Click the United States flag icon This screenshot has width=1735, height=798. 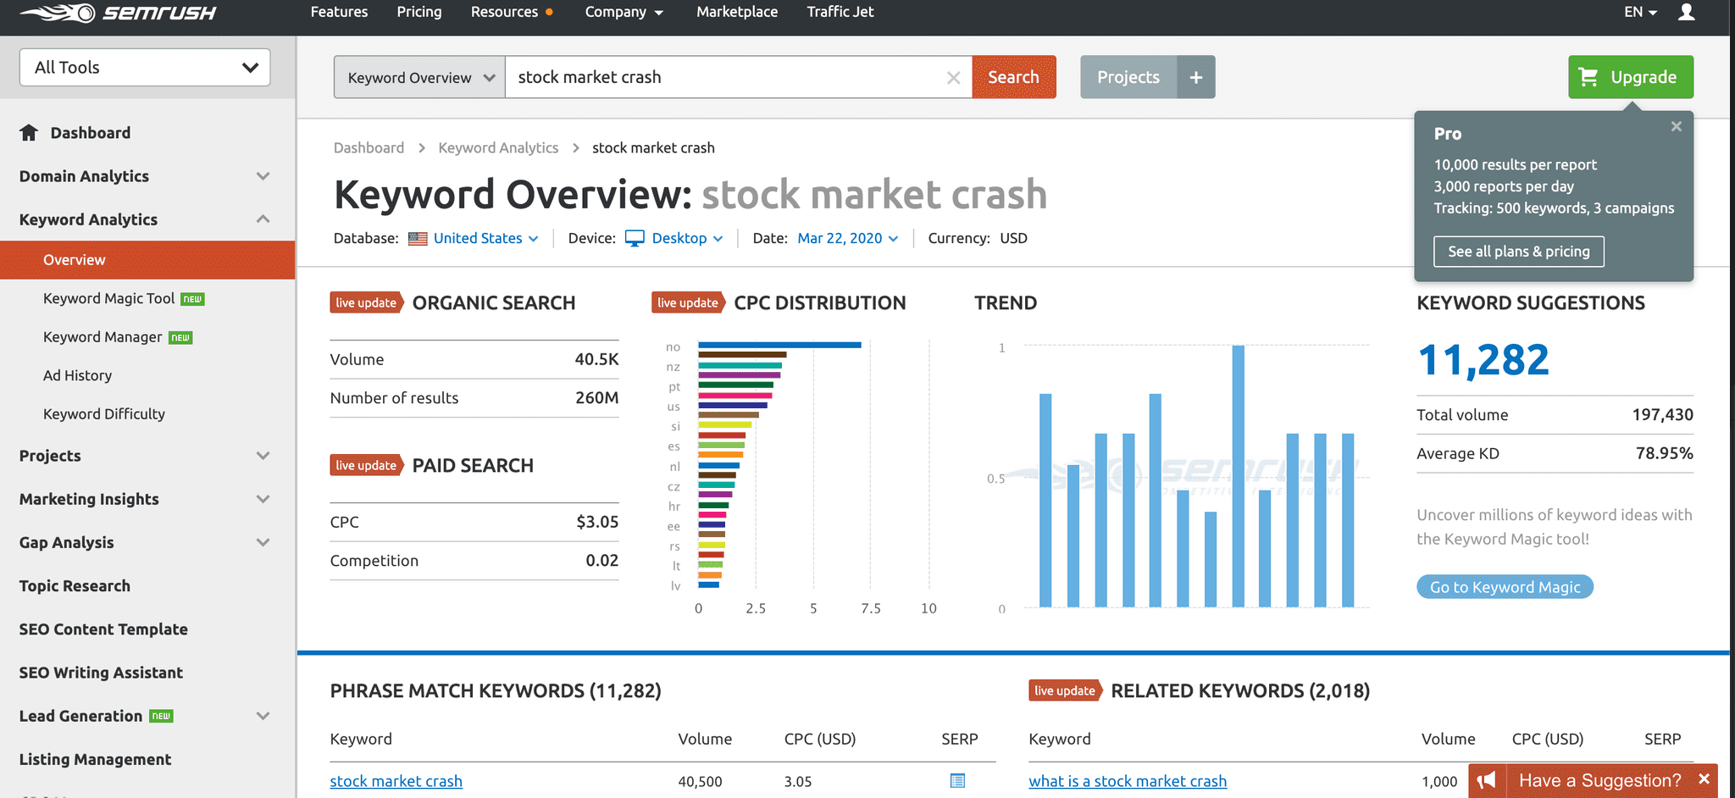(x=418, y=239)
